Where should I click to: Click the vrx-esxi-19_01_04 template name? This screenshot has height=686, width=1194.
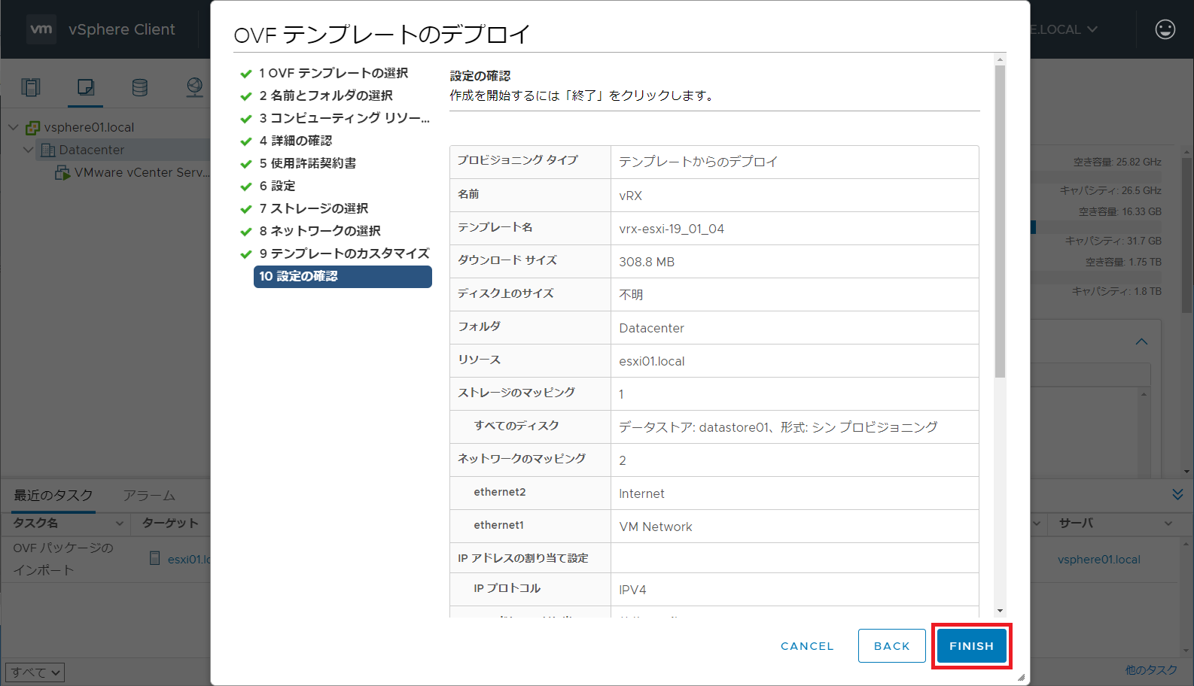pyautogui.click(x=672, y=229)
